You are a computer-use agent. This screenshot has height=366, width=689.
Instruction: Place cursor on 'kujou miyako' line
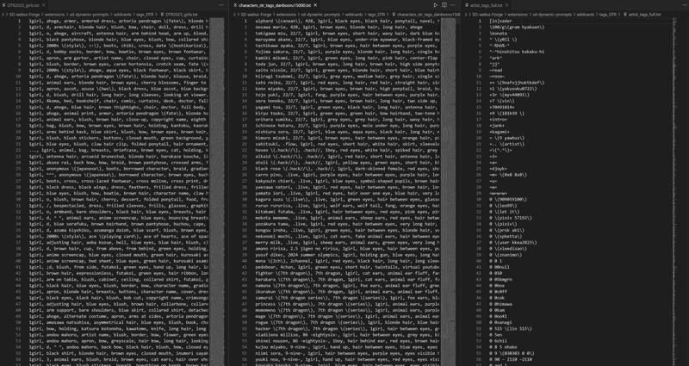click(x=348, y=347)
